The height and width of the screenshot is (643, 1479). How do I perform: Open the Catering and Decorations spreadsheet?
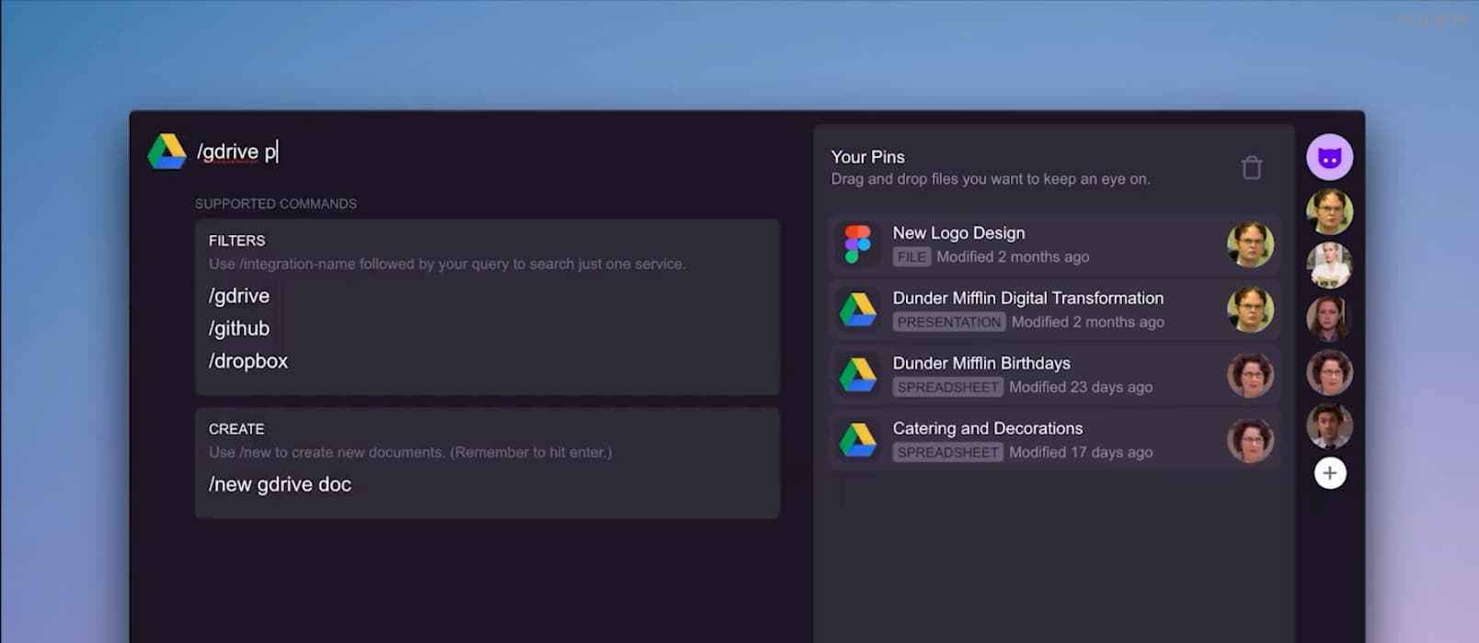pyautogui.click(x=987, y=429)
